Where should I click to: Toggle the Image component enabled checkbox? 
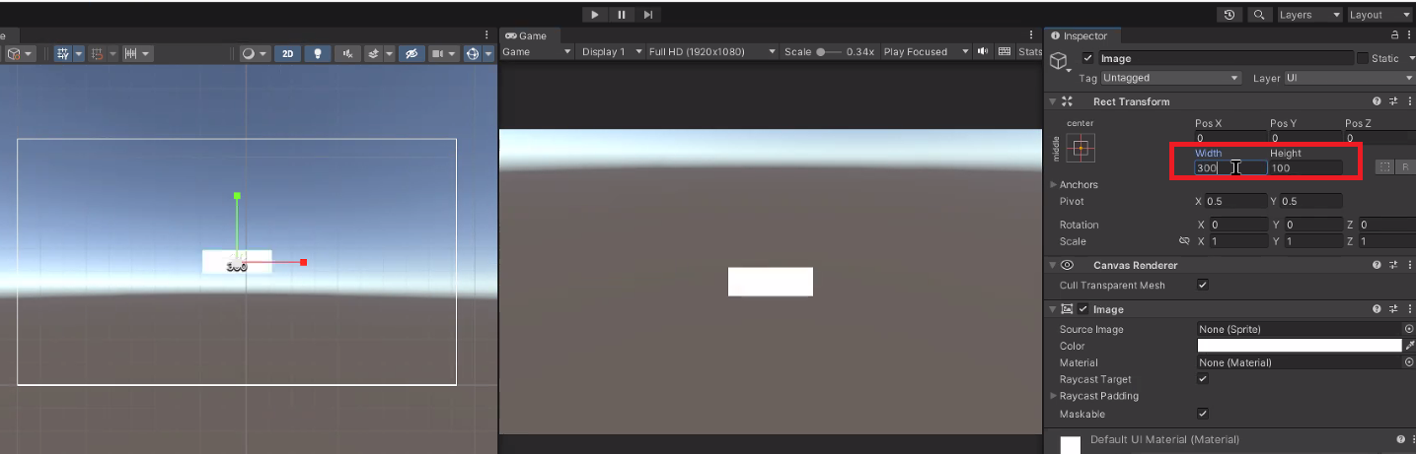pos(1082,309)
